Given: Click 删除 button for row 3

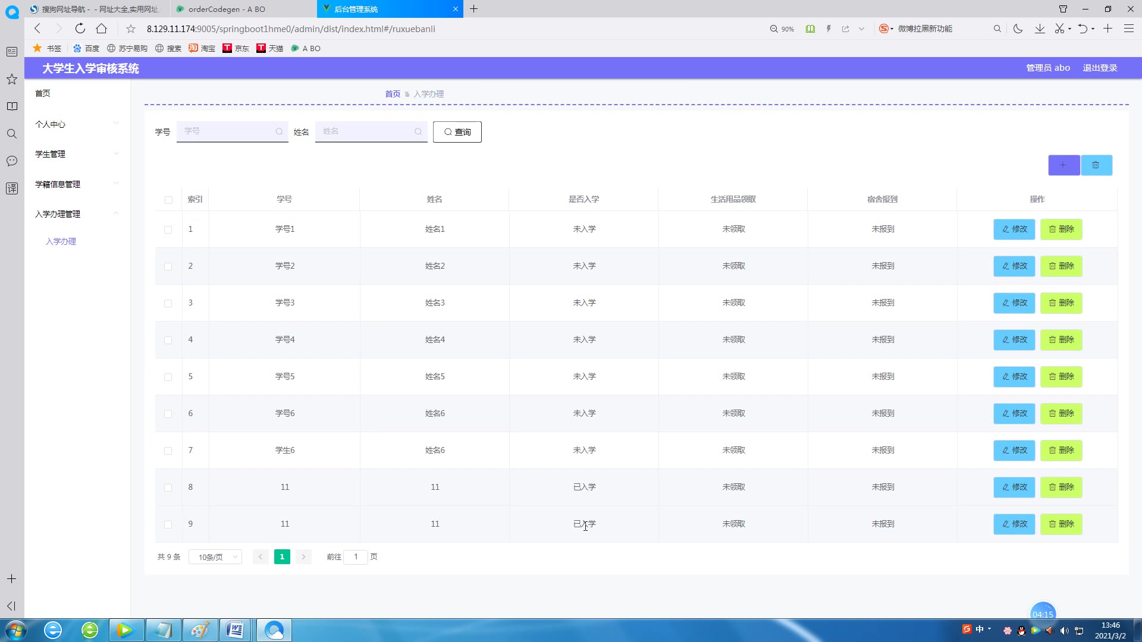Looking at the screenshot, I should click(x=1061, y=303).
